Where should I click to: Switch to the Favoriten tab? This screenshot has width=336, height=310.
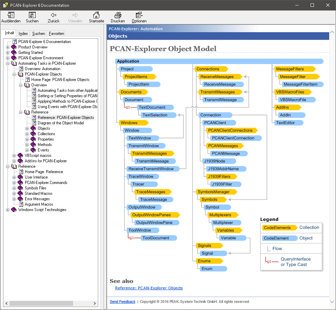click(56, 34)
